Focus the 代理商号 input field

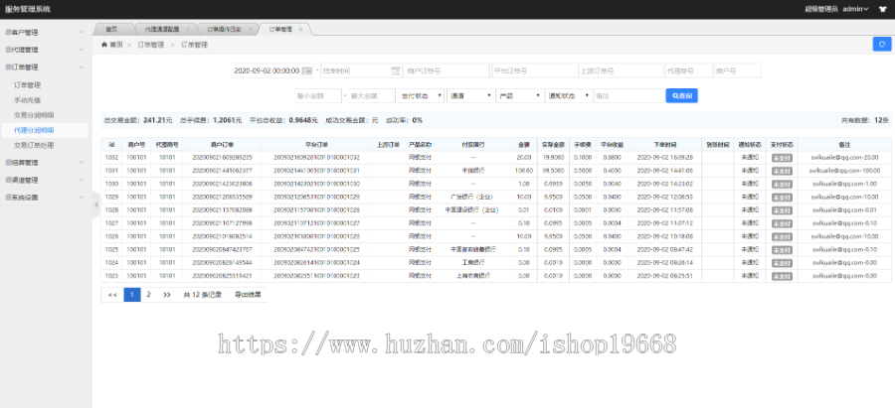pos(688,70)
